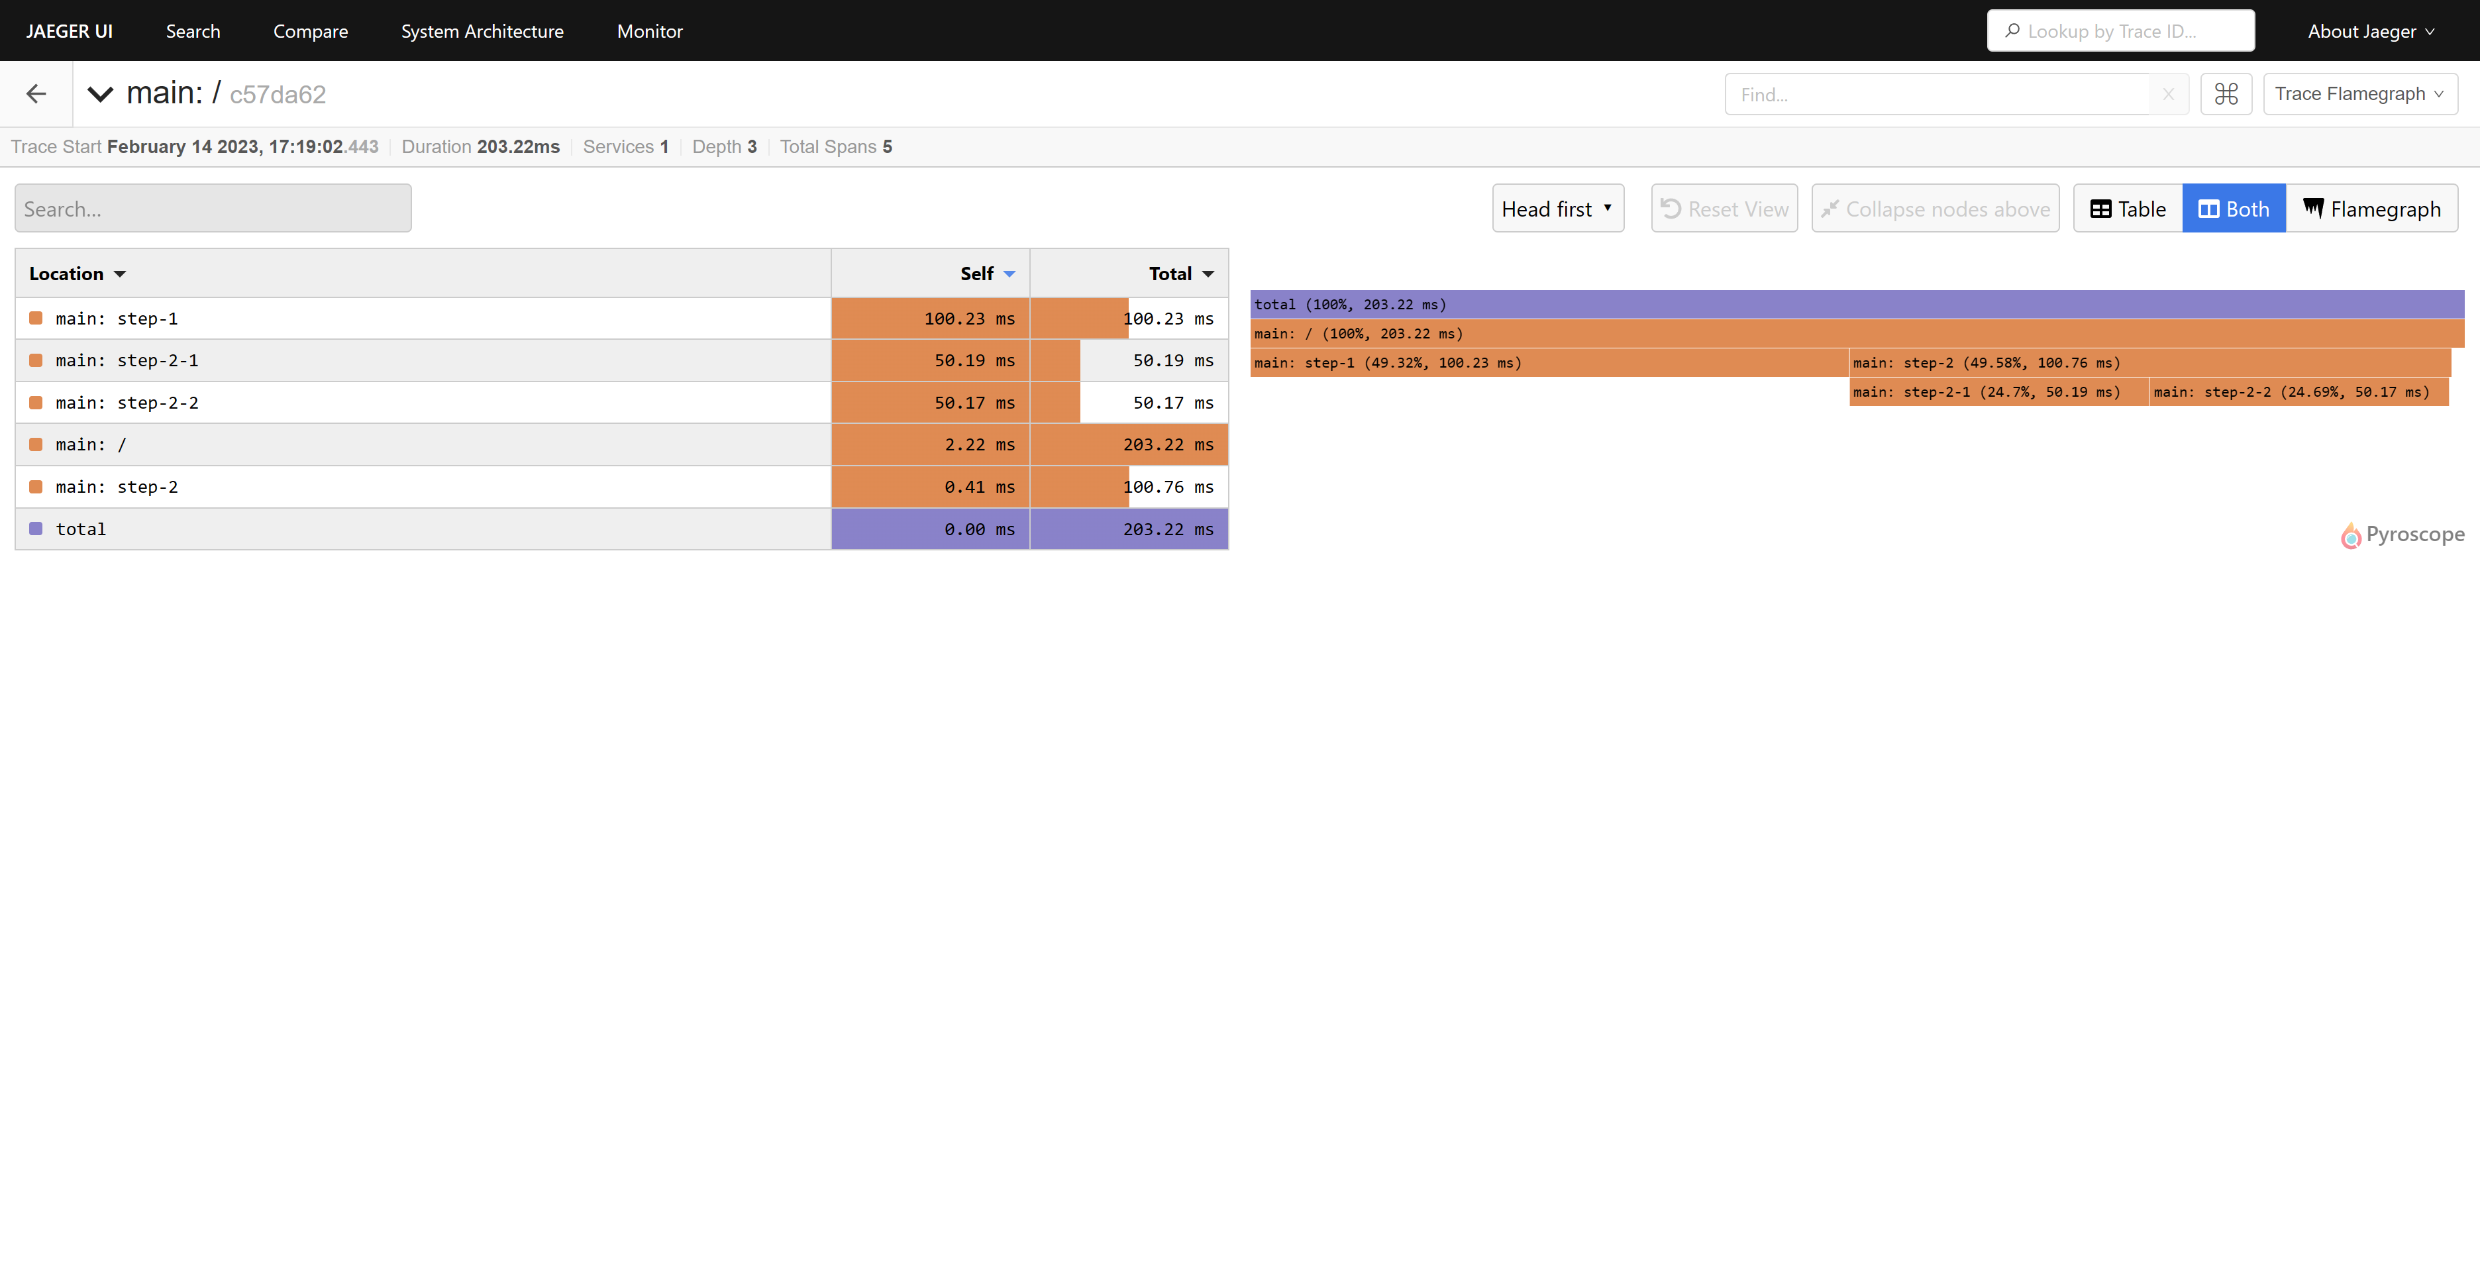Click the main: step-1 flamegraph bar

(1549, 362)
